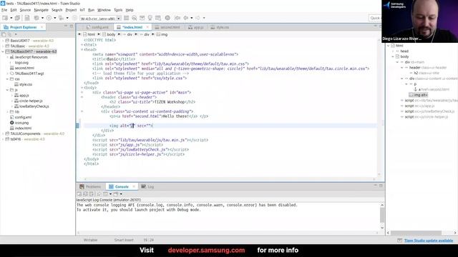Click the Console vertical scrollbar
458x257 pixels.
point(382,216)
